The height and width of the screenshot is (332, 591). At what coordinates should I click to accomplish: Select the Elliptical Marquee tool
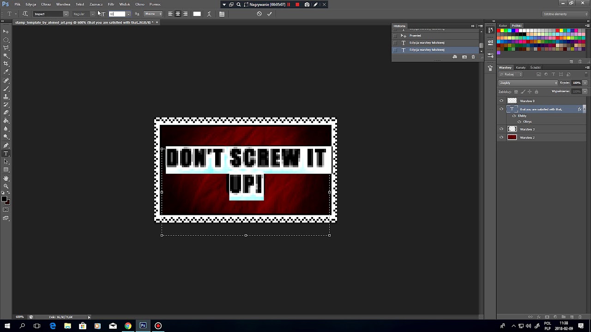pos(6,40)
